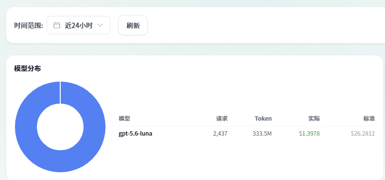This screenshot has width=385, height=180.
Task: Expand the time range chevron arrow
Action: pos(100,25)
